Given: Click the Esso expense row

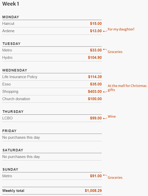Looking at the screenshot, I should point(52,84).
